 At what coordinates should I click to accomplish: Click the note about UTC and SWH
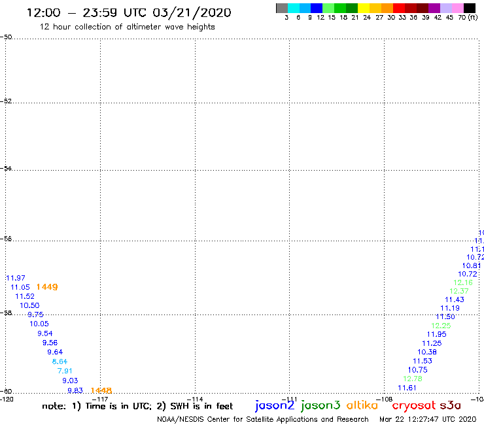pyautogui.click(x=137, y=406)
